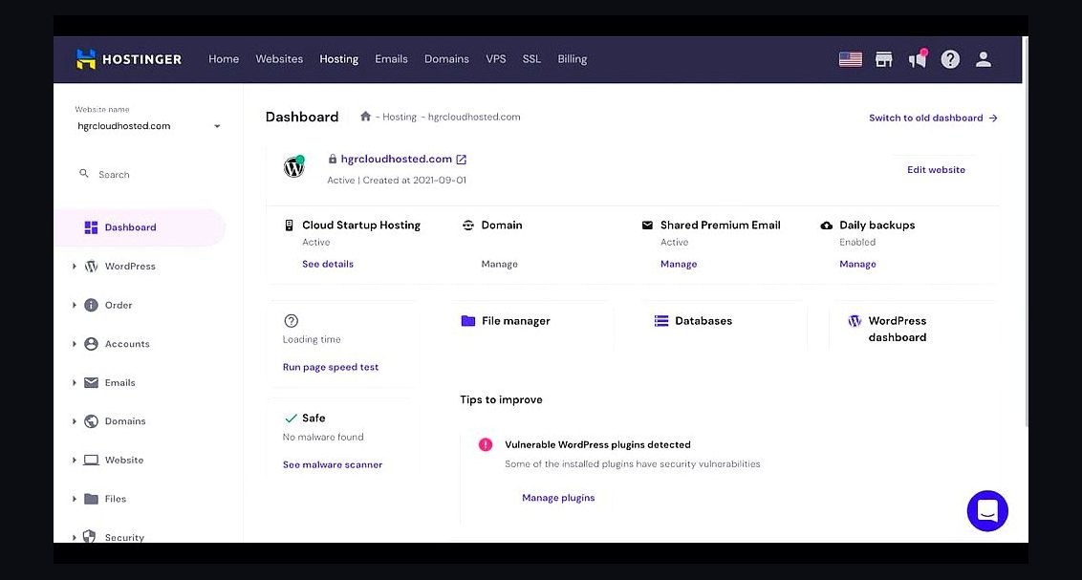Open the hgrcloudhosted.com site link
Viewport: 1082px width, 580px height.
pyautogui.click(x=396, y=160)
